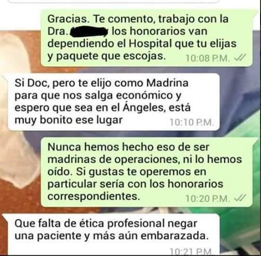Click the partial white bubble at top
The width and height of the screenshot is (261, 256).
[113, 1]
